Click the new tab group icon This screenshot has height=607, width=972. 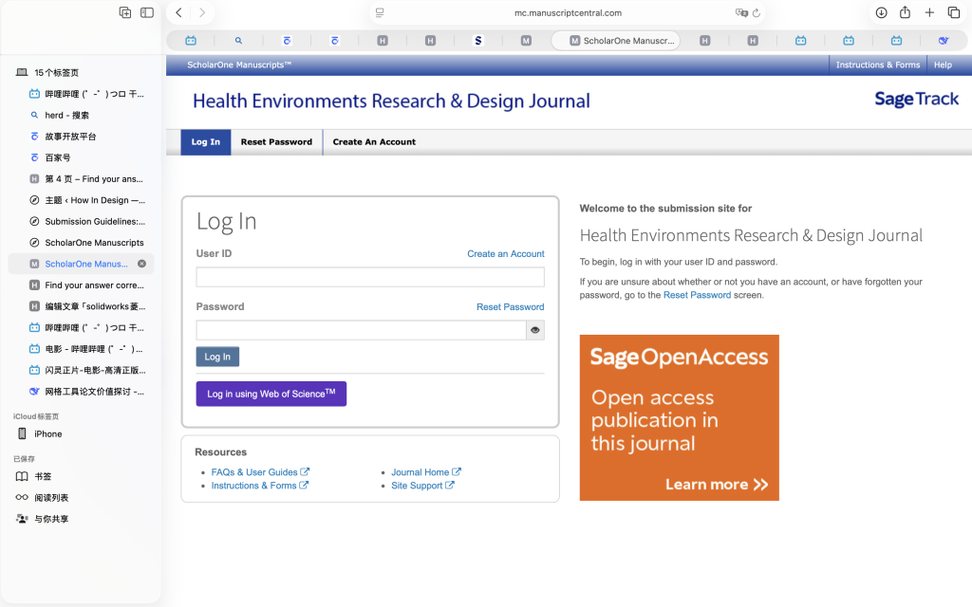(125, 12)
